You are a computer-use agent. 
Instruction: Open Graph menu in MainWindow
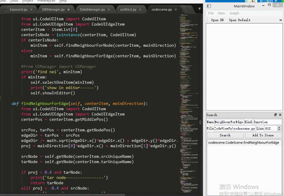(x=234, y=13)
